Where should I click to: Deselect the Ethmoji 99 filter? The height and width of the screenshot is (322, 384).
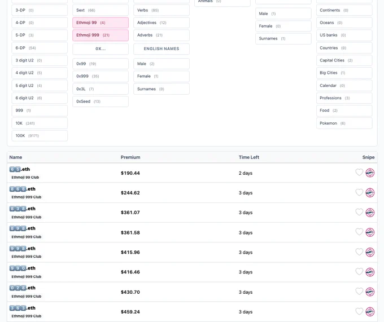pyautogui.click(x=101, y=23)
